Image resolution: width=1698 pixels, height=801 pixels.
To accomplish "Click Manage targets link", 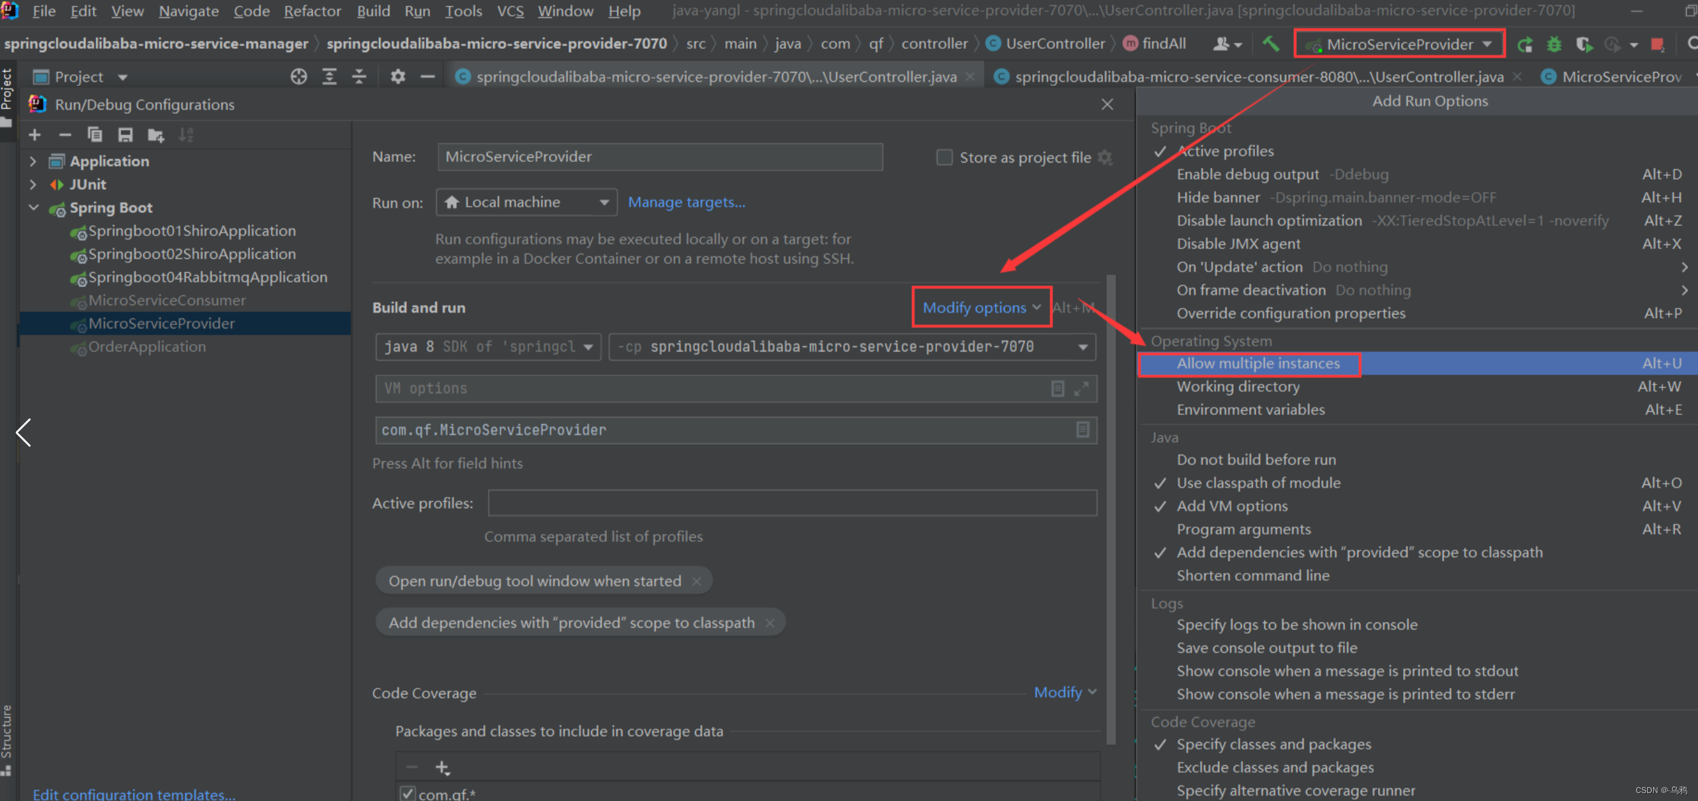I will (686, 202).
